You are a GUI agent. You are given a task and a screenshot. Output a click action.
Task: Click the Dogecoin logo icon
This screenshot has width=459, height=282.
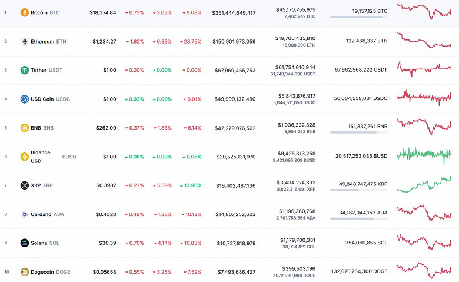pyautogui.click(x=25, y=272)
